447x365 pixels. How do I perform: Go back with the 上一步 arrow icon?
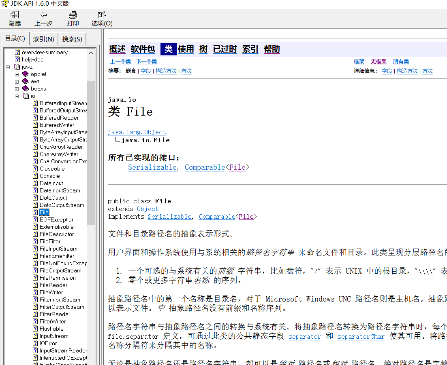[44, 15]
